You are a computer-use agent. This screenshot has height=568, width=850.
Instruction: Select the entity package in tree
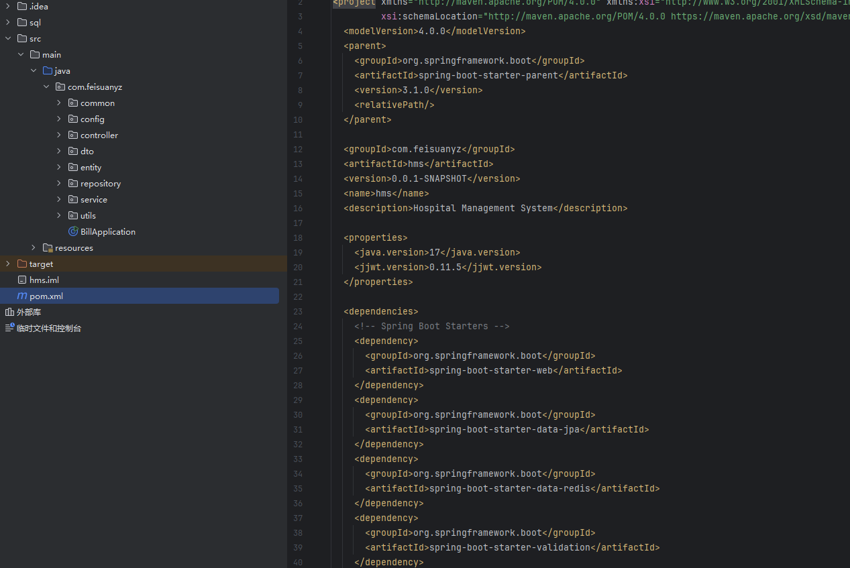[x=91, y=167]
